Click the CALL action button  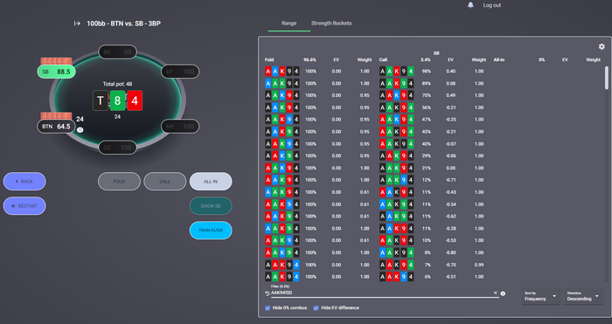click(x=164, y=182)
